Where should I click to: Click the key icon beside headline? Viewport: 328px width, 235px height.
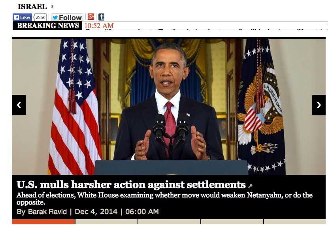[x=250, y=186]
